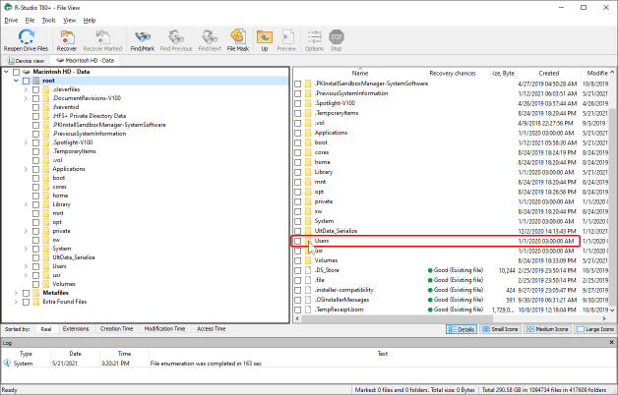
Task: Sort list by Name column header
Action: pyautogui.click(x=360, y=73)
